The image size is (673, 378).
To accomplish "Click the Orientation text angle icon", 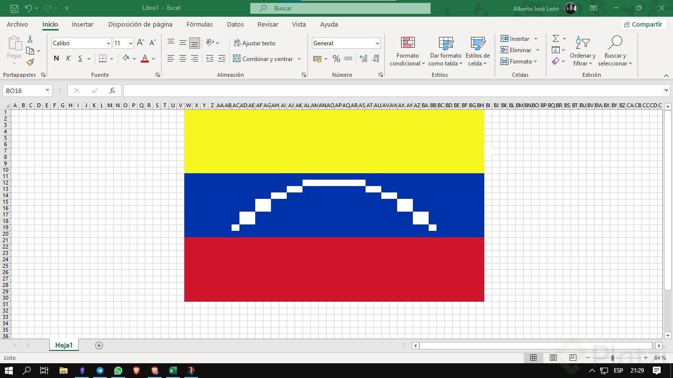I will pyautogui.click(x=210, y=43).
